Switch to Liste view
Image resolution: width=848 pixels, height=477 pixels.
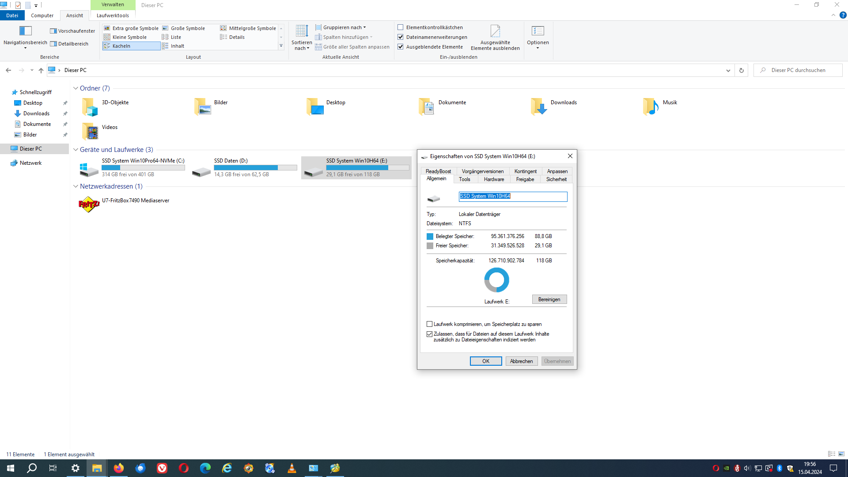click(x=175, y=37)
